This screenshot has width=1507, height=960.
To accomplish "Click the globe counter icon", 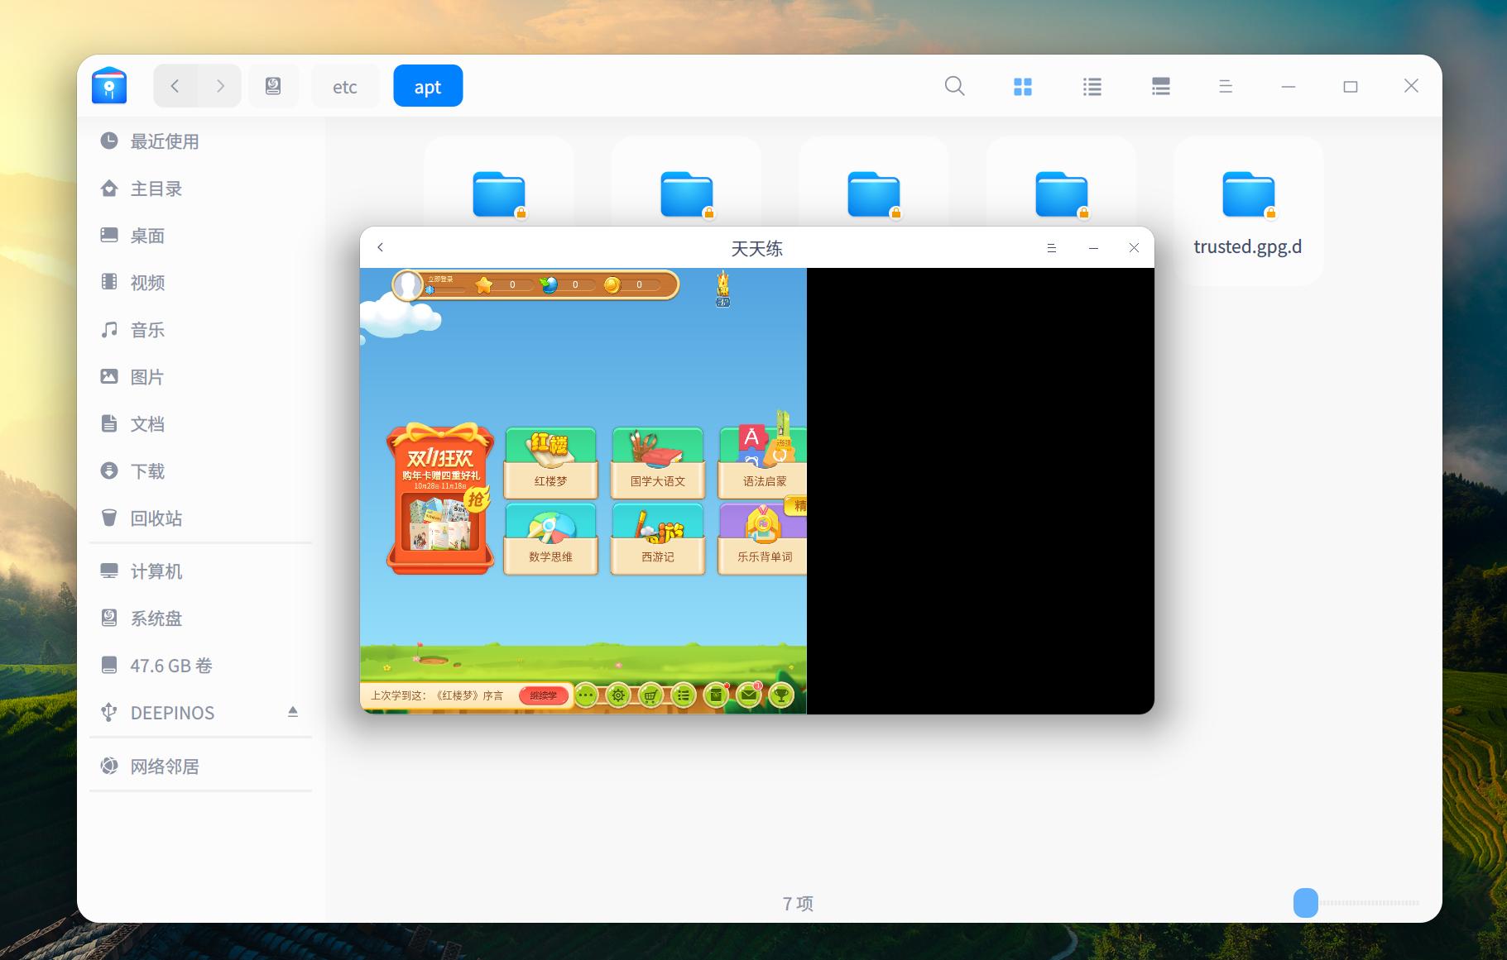I will point(548,285).
